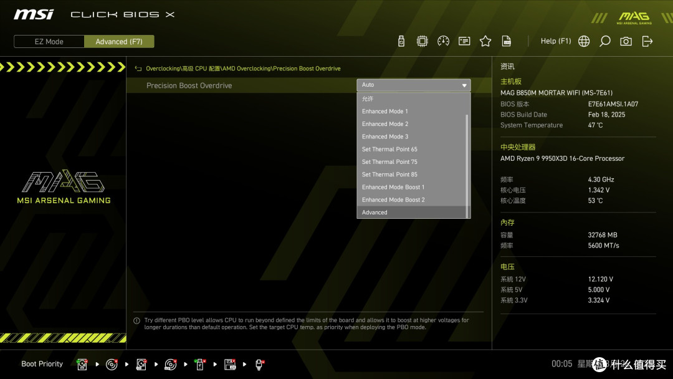
Task: Open the M-Flash USB icon in toolbar
Action: 401,41
